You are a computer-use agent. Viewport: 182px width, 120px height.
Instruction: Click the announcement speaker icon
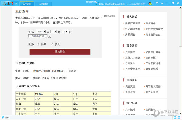pyautogui.click(x=3, y=118)
